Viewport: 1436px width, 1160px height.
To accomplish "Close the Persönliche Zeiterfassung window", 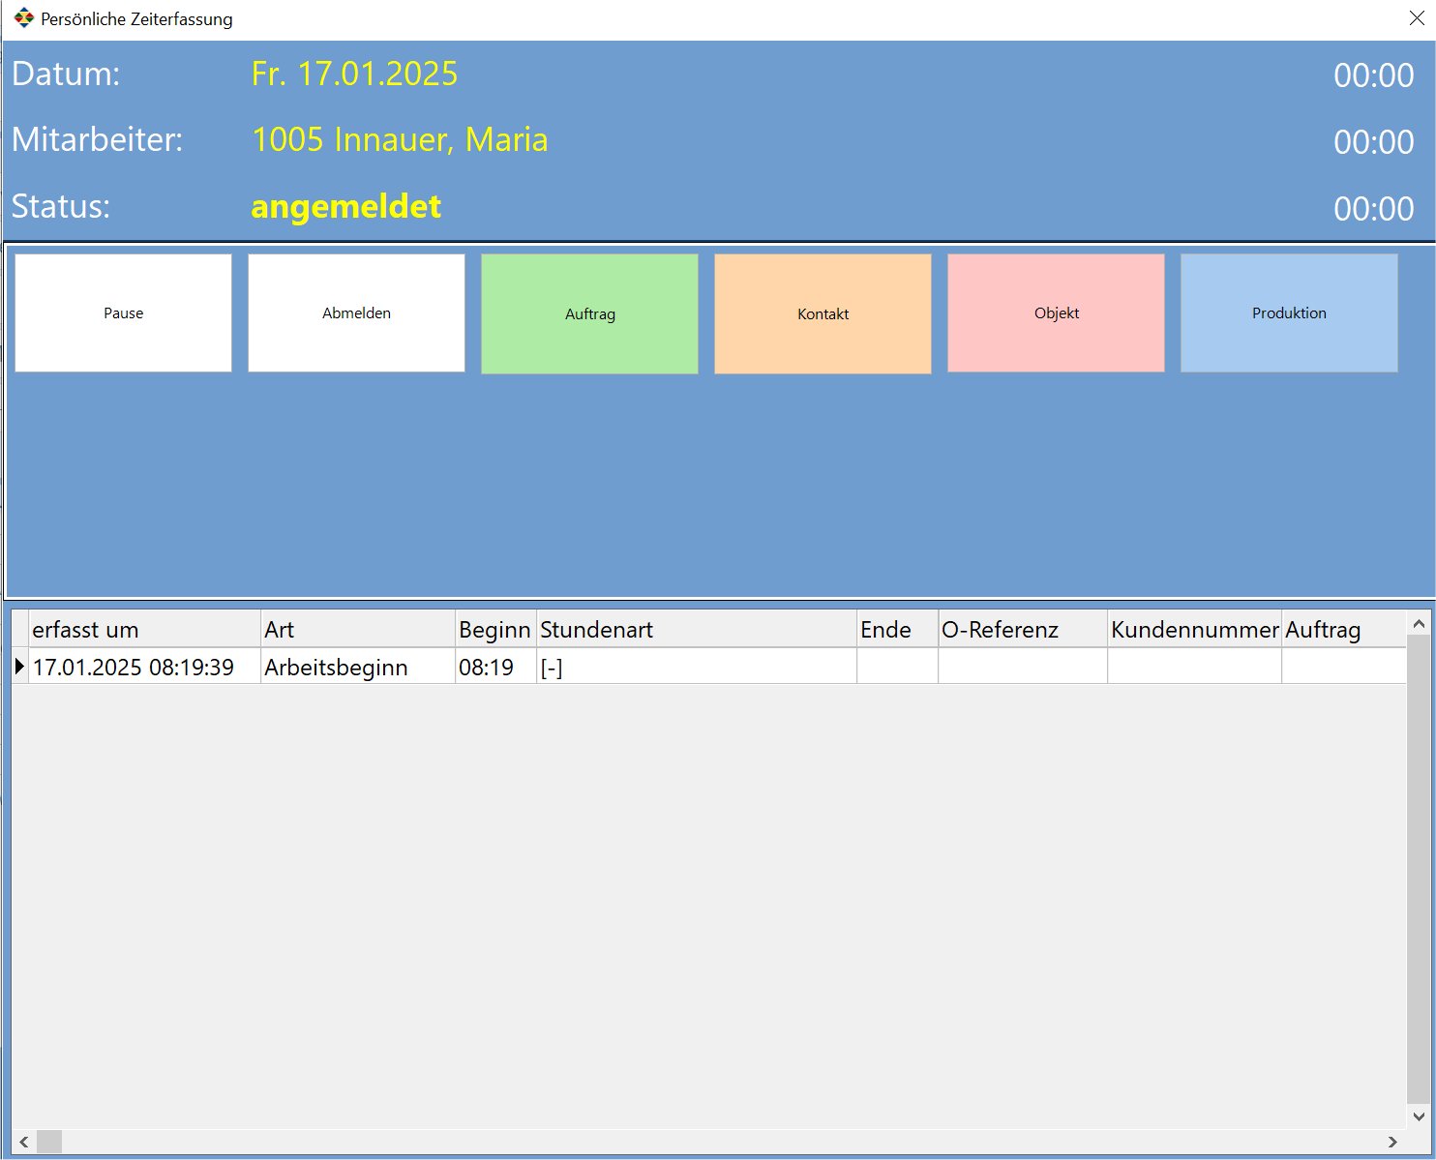I will click(x=1417, y=18).
